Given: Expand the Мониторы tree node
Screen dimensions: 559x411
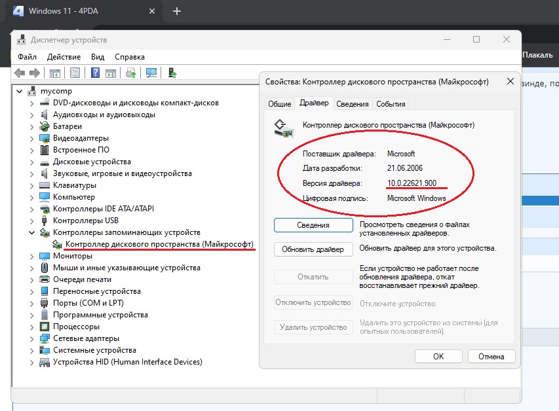Looking at the screenshot, I should click(31, 256).
